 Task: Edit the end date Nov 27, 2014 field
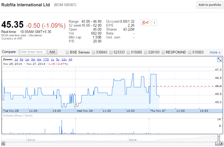pyautogui.click(x=36, y=64)
